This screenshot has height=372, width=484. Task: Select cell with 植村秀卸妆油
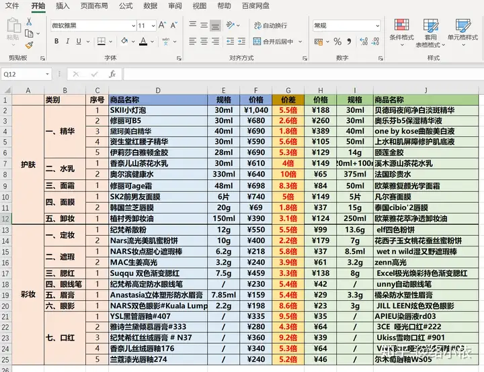coord(158,218)
